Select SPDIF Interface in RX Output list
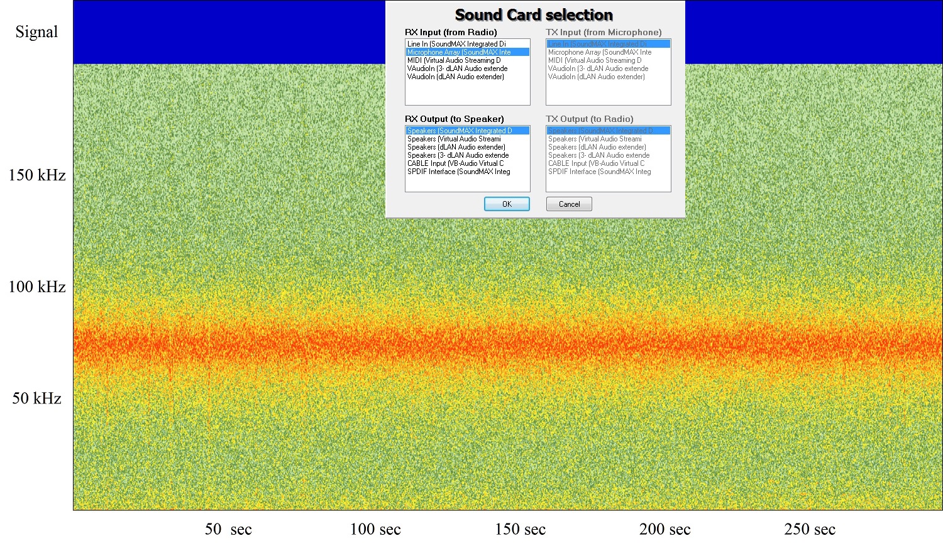This screenshot has width=943, height=548. pos(458,172)
